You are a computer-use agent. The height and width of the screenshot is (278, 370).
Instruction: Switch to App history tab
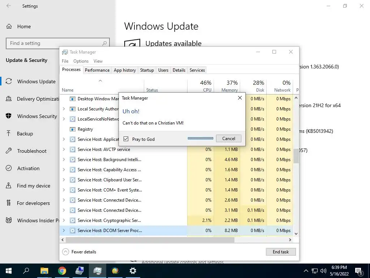tap(125, 70)
